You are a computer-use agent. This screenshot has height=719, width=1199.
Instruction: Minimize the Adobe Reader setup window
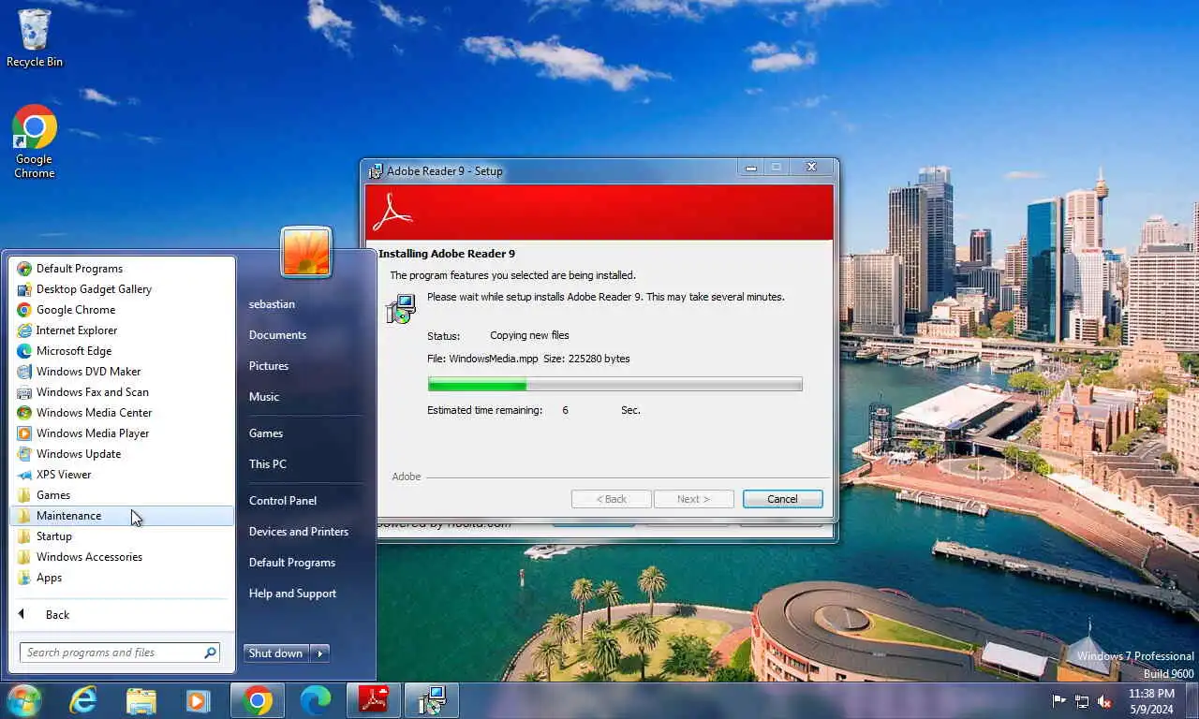point(751,169)
